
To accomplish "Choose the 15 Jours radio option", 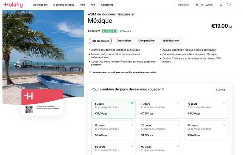I will coord(132,124).
